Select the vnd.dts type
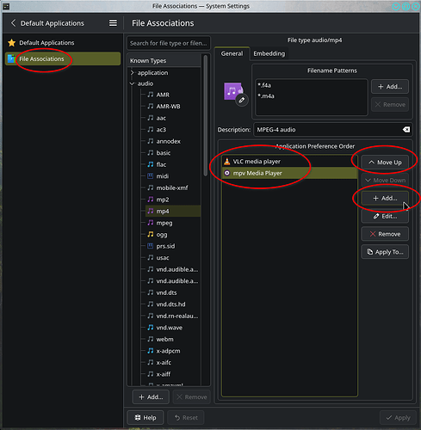421x430 pixels. (166, 292)
